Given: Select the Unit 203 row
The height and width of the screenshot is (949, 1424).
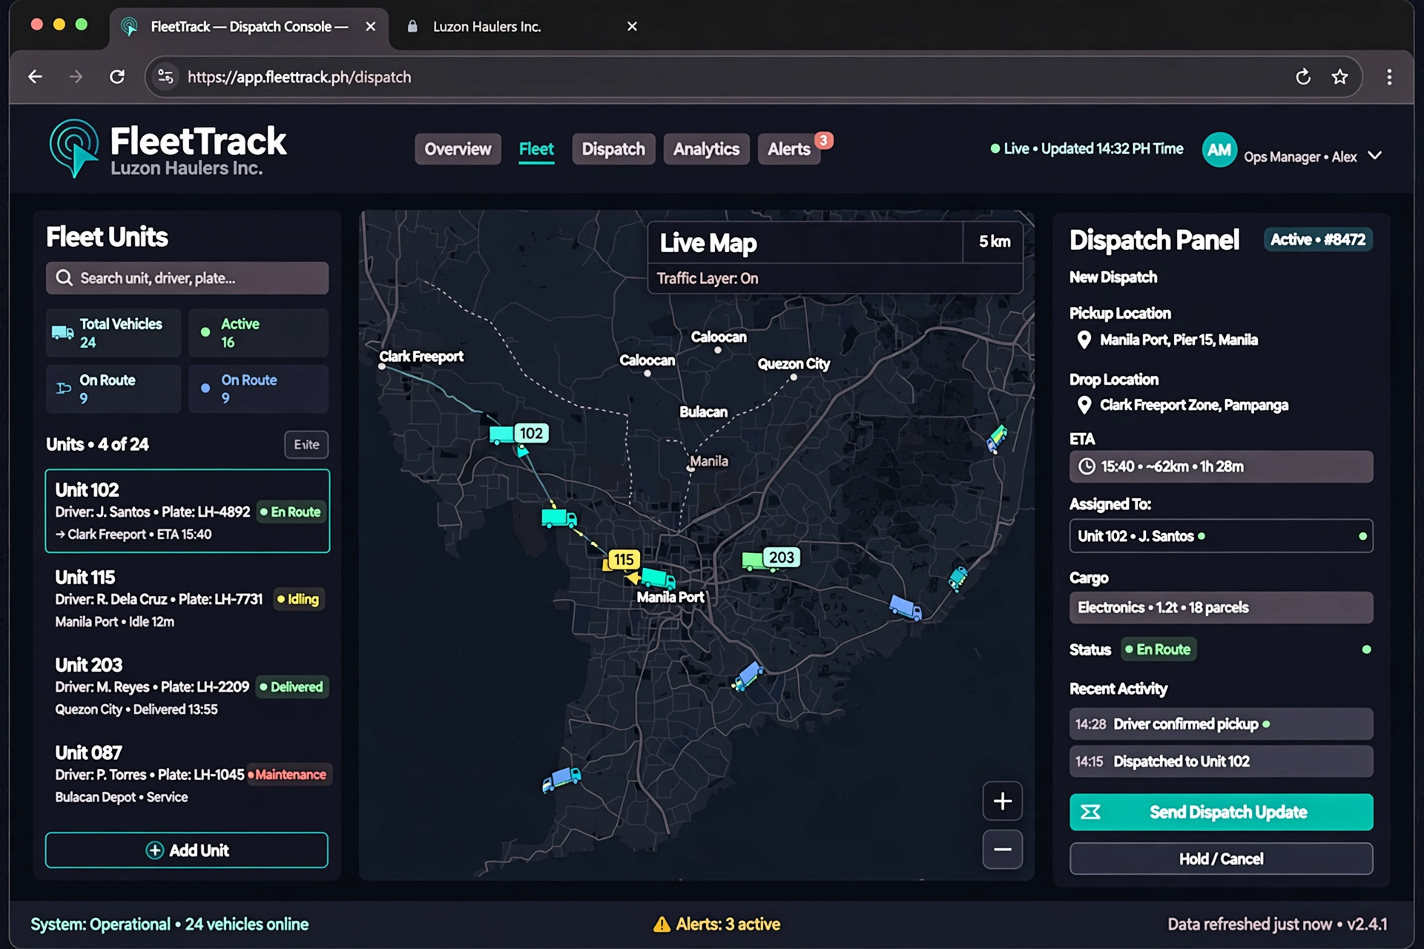Looking at the screenshot, I should [187, 687].
